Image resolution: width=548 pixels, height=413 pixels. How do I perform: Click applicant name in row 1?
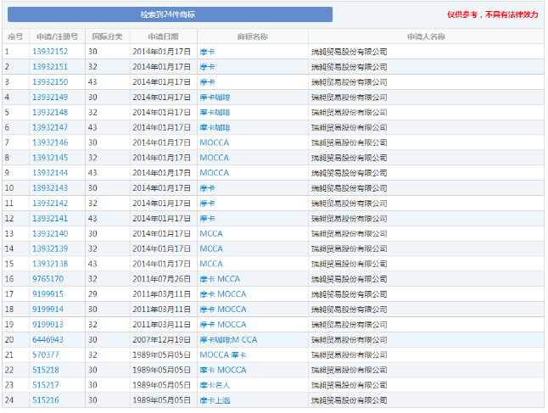(349, 52)
